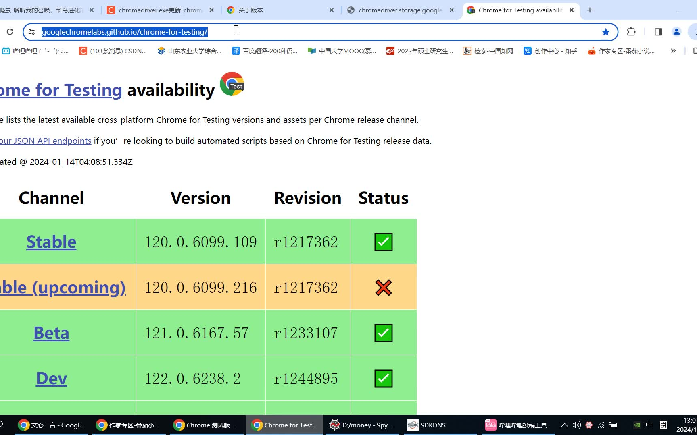Switch to the chromedriver.storage.google tab
Viewport: 697px width, 435px height.
coord(400,10)
